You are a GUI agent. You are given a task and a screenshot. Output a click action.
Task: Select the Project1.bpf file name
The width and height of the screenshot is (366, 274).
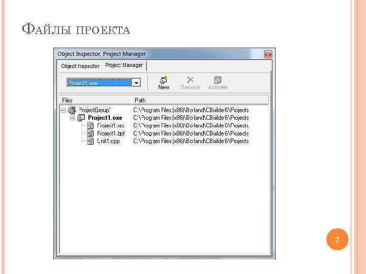click(111, 133)
